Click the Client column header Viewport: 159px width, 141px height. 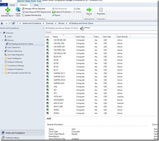pos(97,37)
